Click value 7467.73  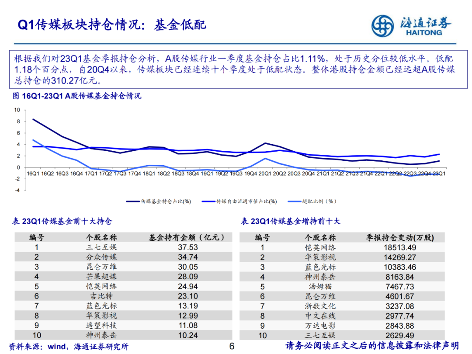[400, 287]
